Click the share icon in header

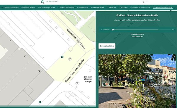[144, 2]
